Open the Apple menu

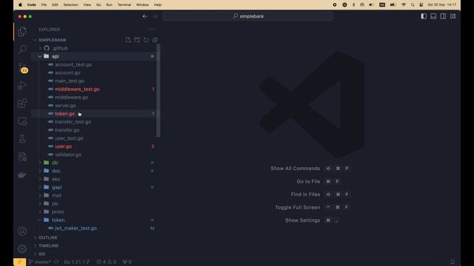point(20,5)
